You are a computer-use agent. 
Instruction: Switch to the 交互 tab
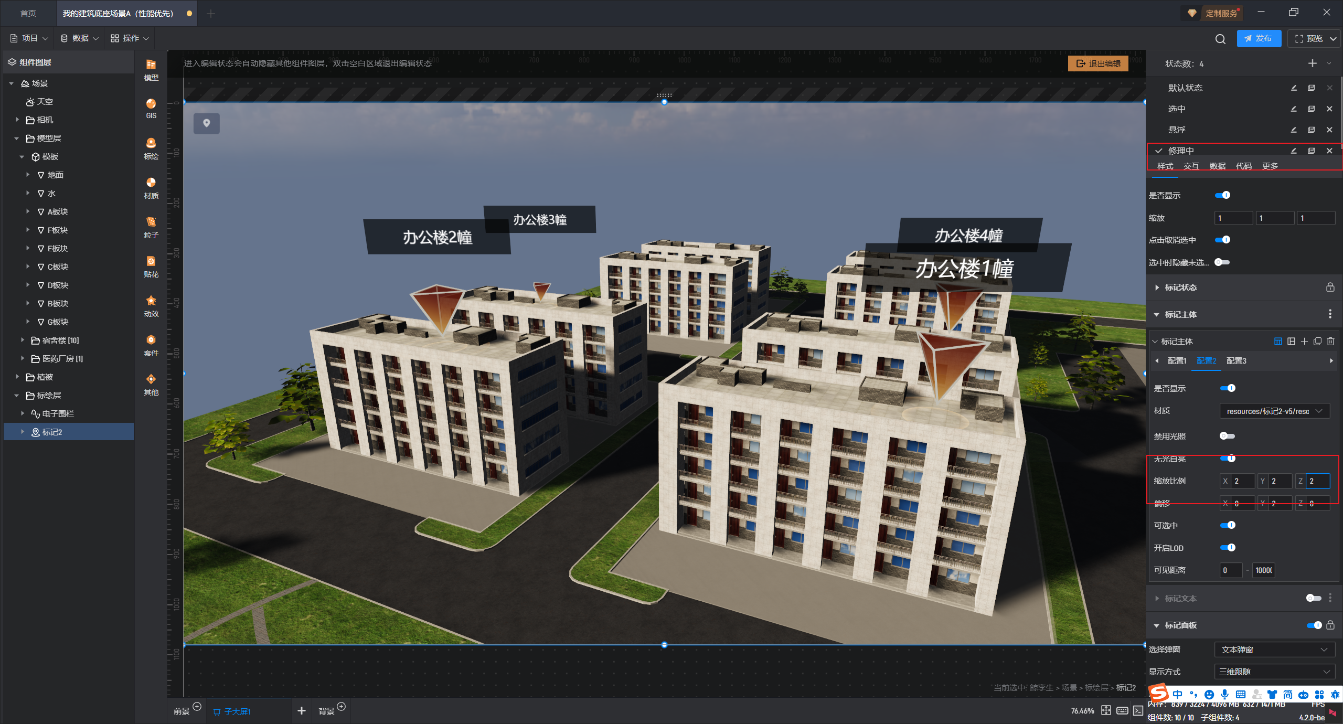click(1191, 166)
